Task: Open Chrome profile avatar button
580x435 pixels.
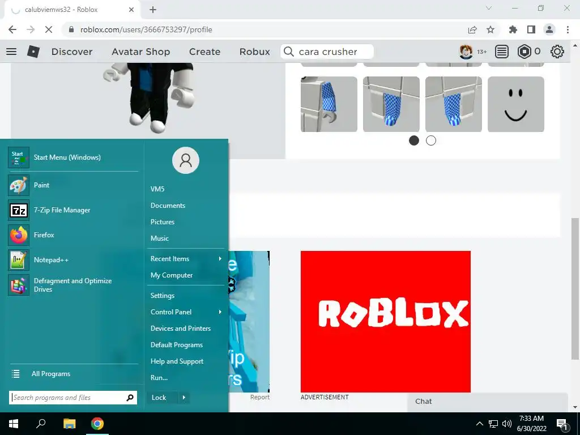Action: coord(549,29)
